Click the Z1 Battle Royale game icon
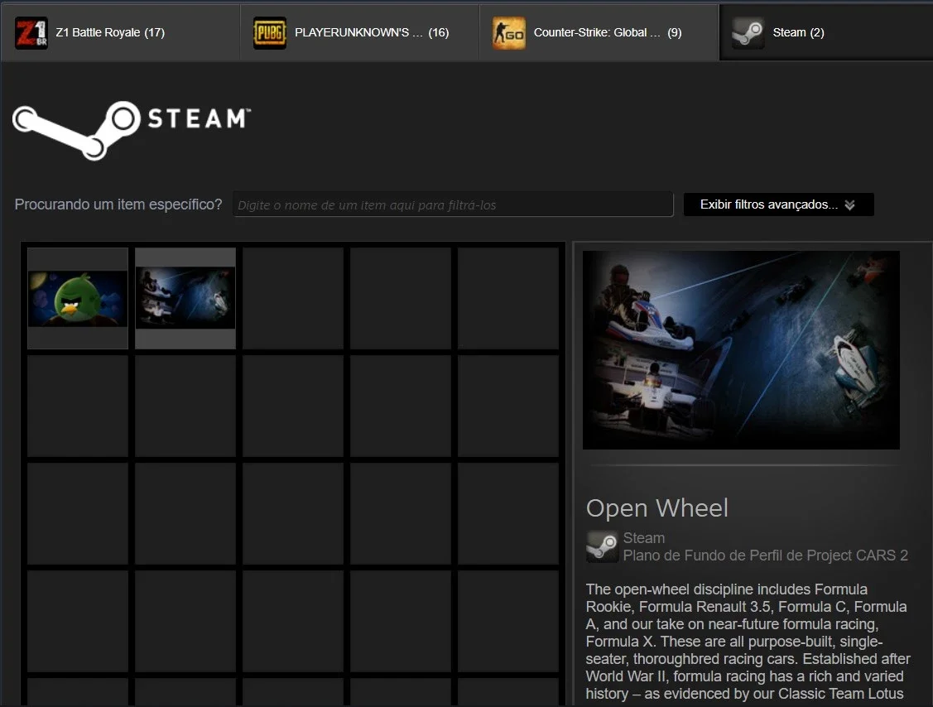 [31, 33]
